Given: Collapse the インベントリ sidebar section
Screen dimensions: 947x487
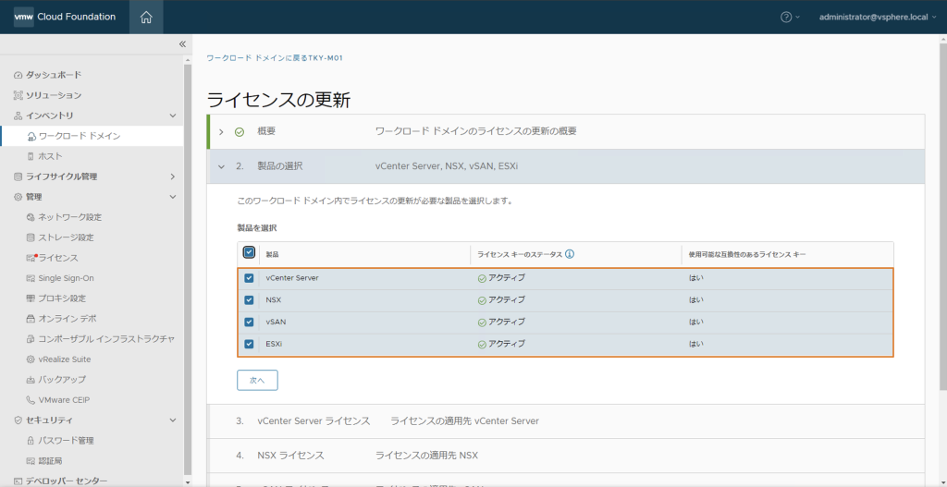Looking at the screenshot, I should tap(172, 116).
